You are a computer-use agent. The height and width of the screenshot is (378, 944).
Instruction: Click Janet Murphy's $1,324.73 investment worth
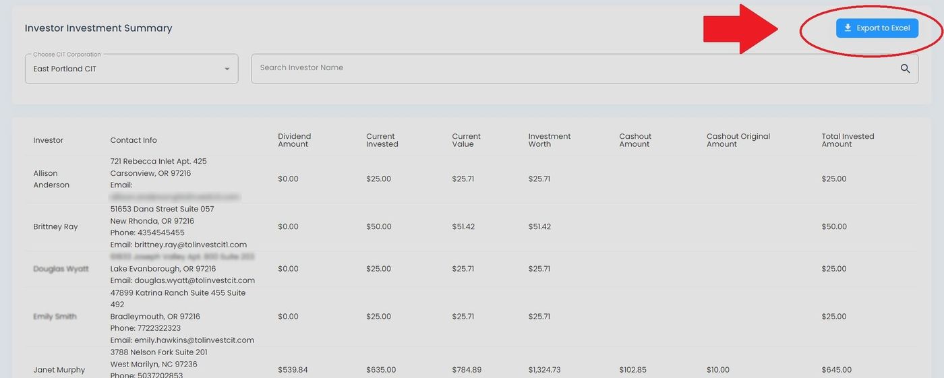pyautogui.click(x=544, y=370)
